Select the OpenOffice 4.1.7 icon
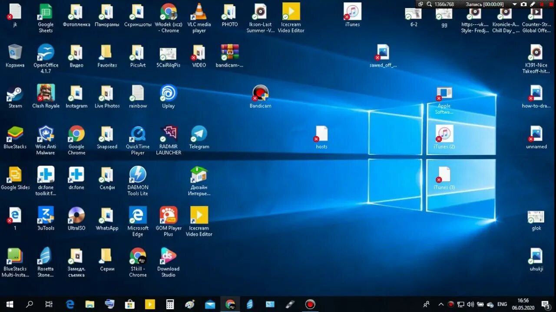 (46, 58)
